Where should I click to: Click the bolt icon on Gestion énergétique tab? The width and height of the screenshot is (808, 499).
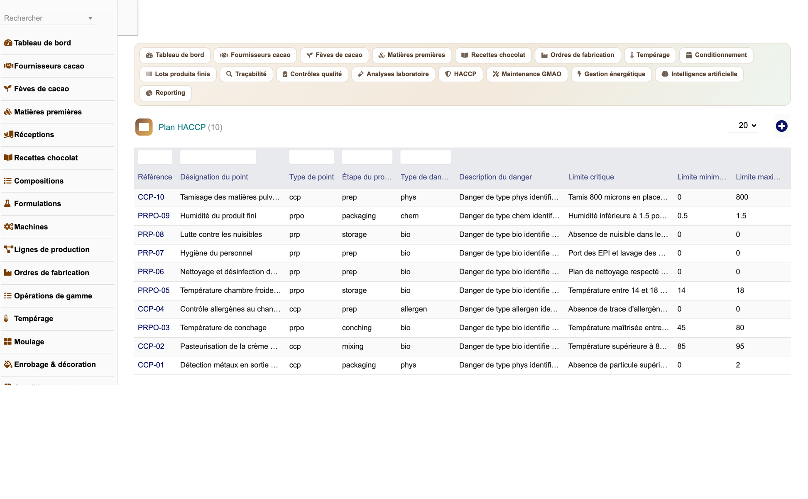[579, 74]
